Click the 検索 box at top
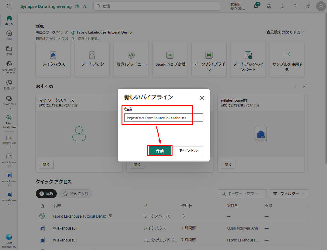This screenshot has width=327, height=250. [x=156, y=6]
